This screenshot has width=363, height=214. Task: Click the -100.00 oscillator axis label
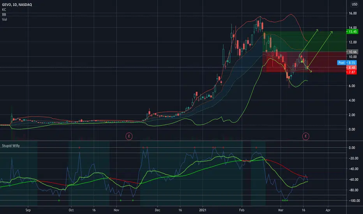tap(353, 201)
